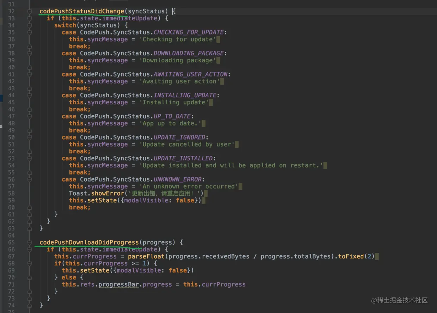Click the fold end marker at line 60
This screenshot has height=313, width=437.
(x=30, y=207)
